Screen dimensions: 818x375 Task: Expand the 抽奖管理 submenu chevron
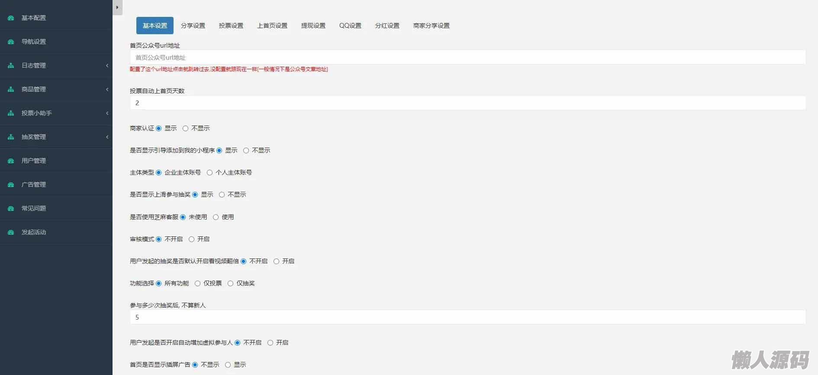click(x=107, y=137)
